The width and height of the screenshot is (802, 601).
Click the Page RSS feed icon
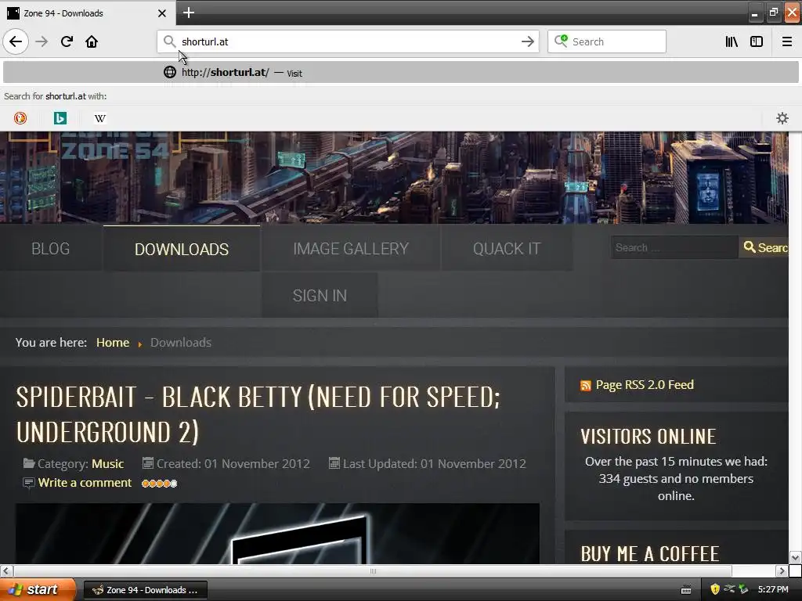click(586, 385)
